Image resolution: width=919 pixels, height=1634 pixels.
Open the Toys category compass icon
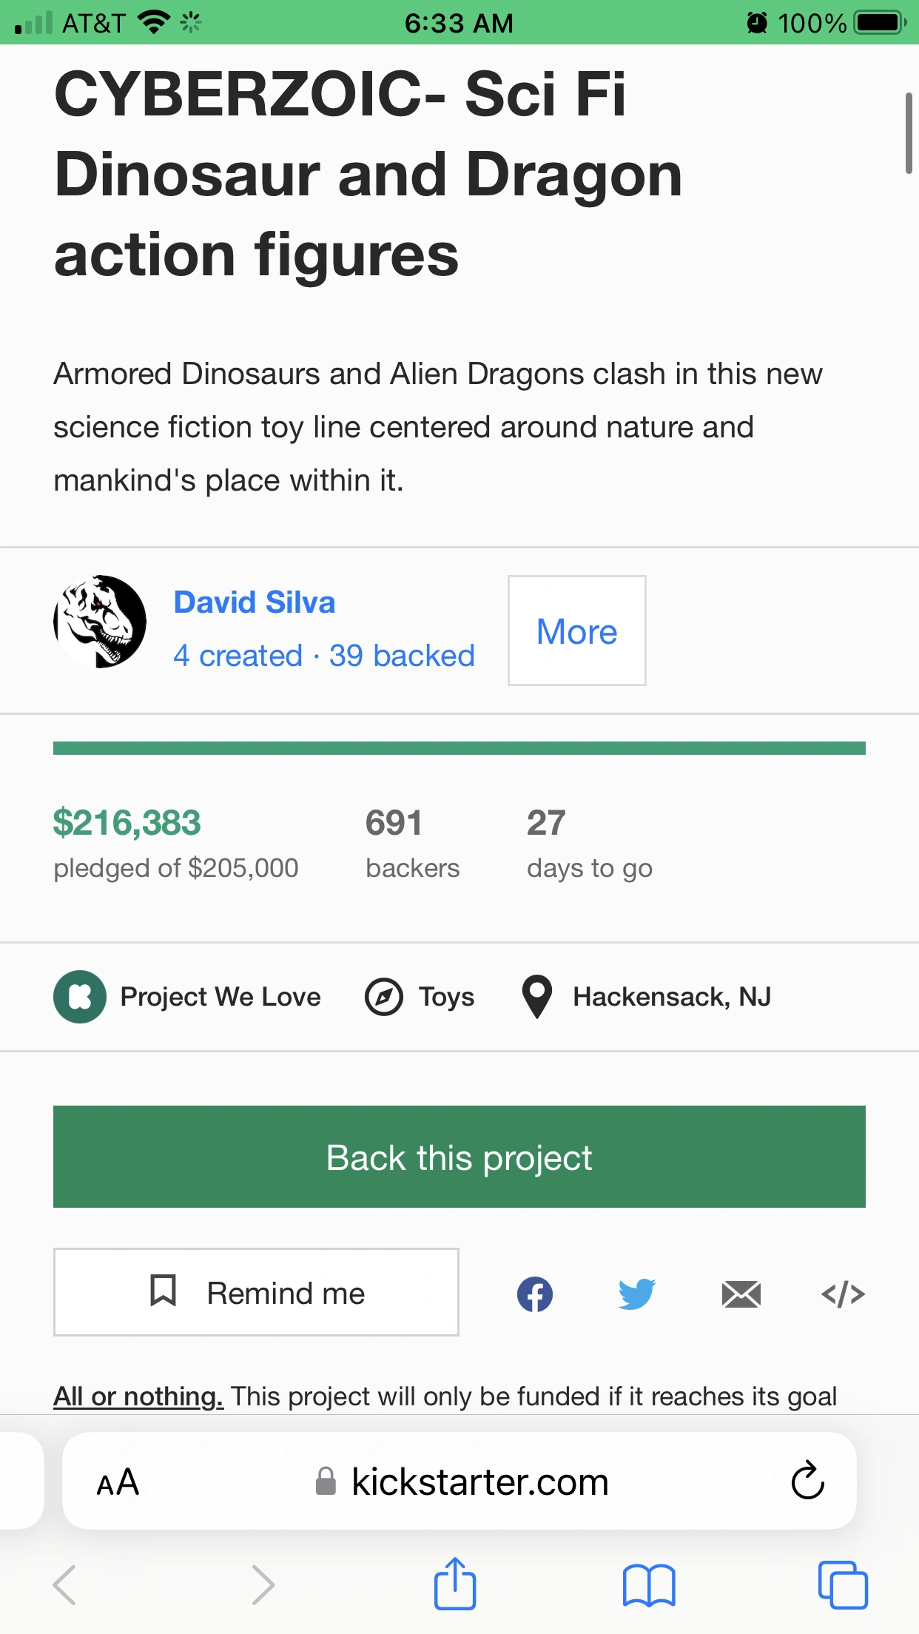[380, 996]
